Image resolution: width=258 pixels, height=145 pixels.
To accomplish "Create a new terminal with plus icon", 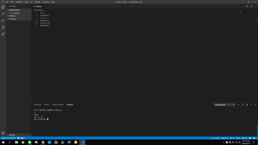I will 238,105.
